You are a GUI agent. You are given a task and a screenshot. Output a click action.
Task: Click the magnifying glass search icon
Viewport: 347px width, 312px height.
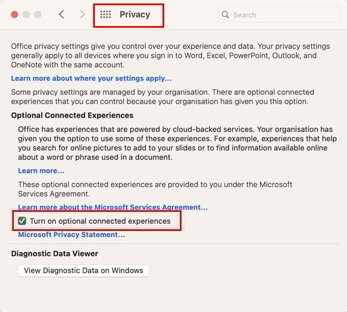coord(226,15)
